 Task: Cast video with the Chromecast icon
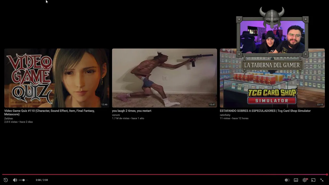pyautogui.click(x=313, y=180)
